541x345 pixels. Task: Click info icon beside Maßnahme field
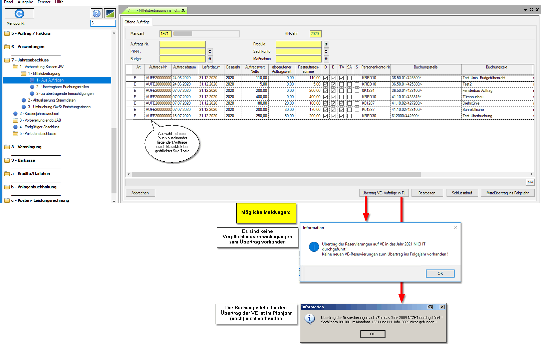[326, 59]
